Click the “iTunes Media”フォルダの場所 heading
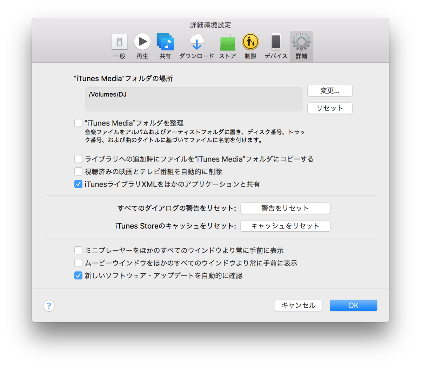 (123, 79)
